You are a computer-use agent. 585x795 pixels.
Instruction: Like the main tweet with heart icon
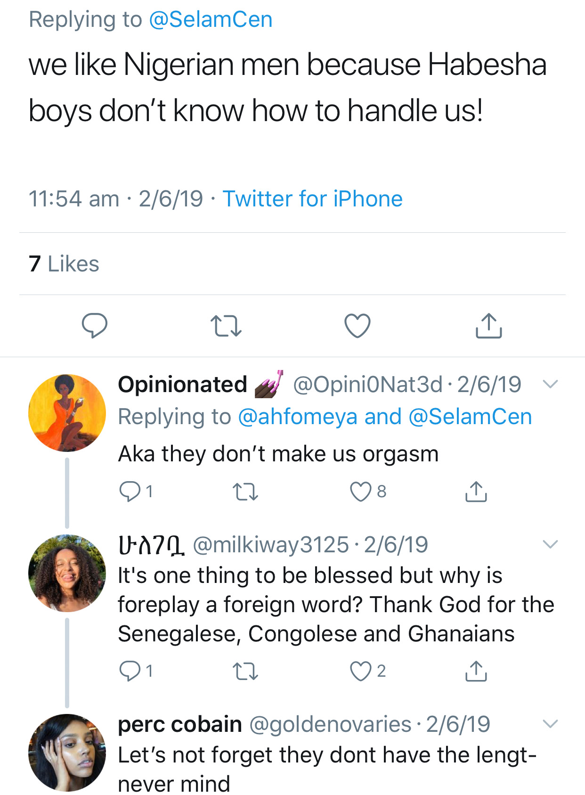tap(357, 326)
